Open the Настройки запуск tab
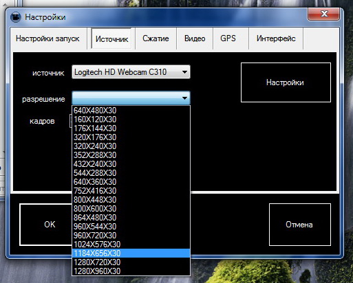Screen dimensions: 353x283 click(47, 38)
